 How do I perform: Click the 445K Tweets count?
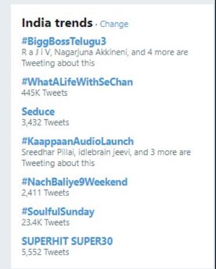44,93
